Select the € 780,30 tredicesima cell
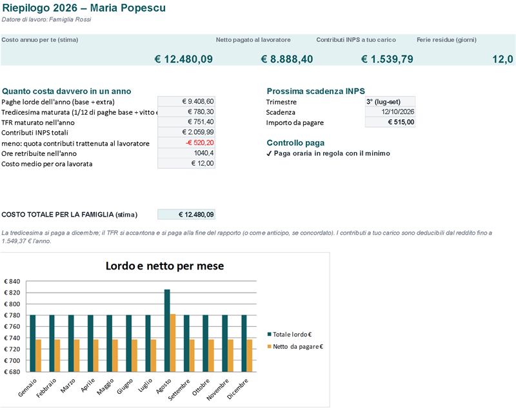The image size is (516, 410). (186, 112)
